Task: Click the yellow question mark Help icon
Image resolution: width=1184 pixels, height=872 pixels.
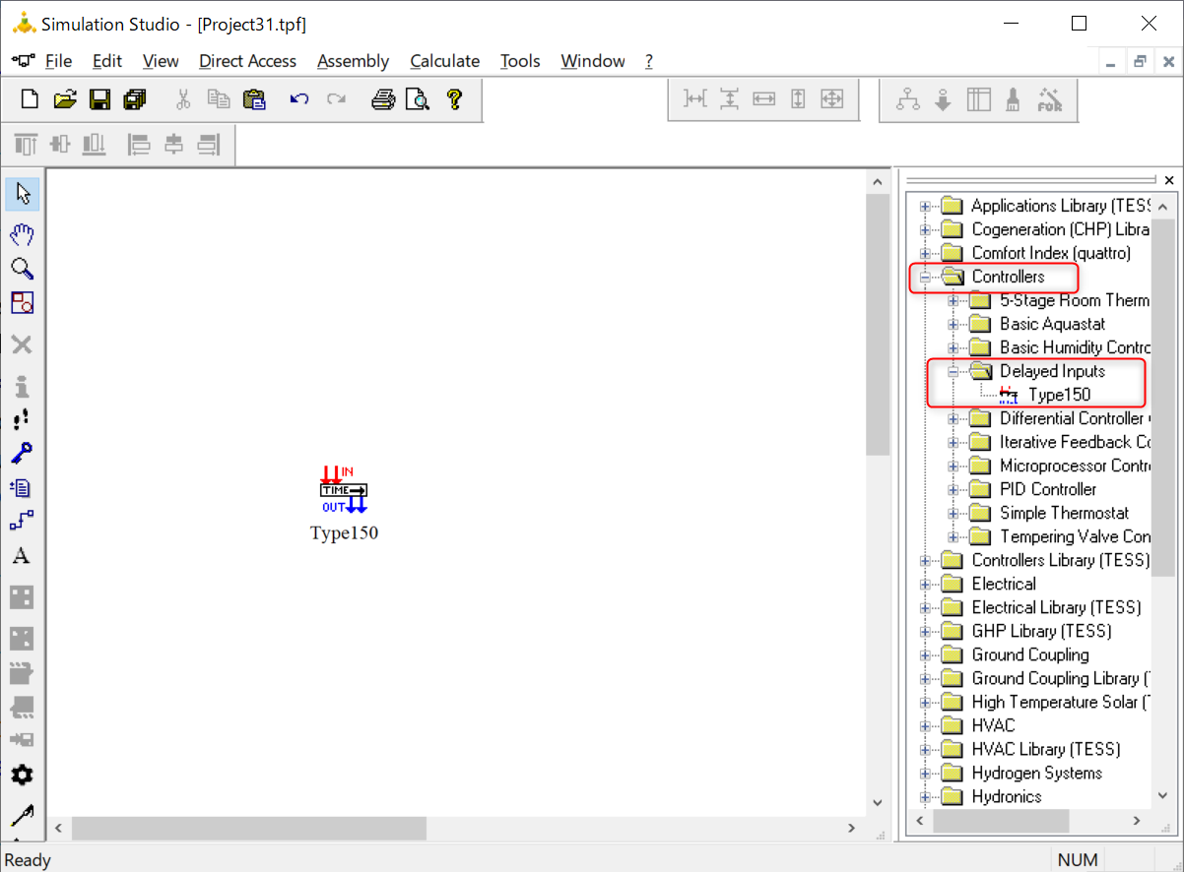Action: [453, 99]
